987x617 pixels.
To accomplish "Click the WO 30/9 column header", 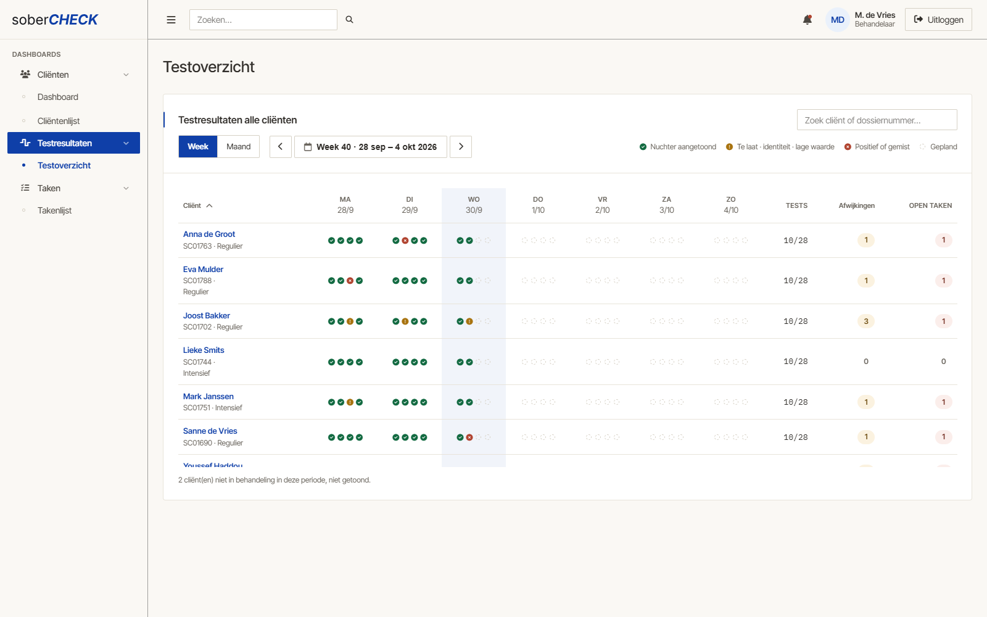I will (x=474, y=205).
